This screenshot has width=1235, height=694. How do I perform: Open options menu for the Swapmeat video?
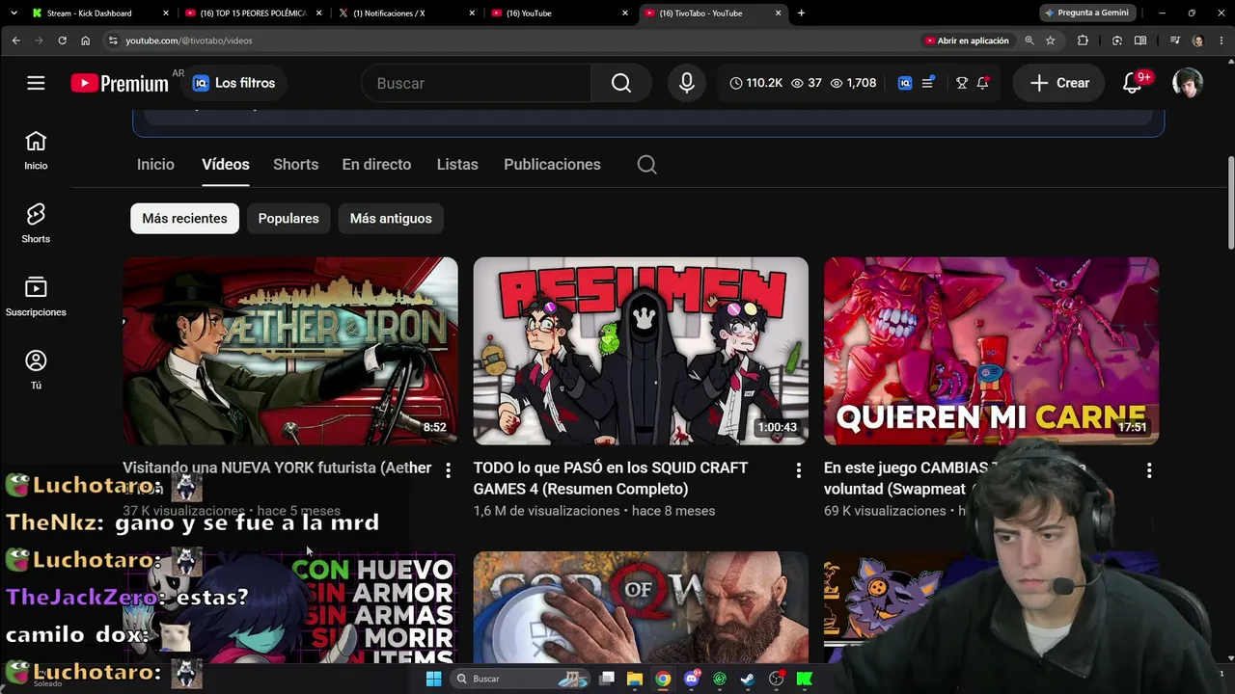click(x=1148, y=469)
